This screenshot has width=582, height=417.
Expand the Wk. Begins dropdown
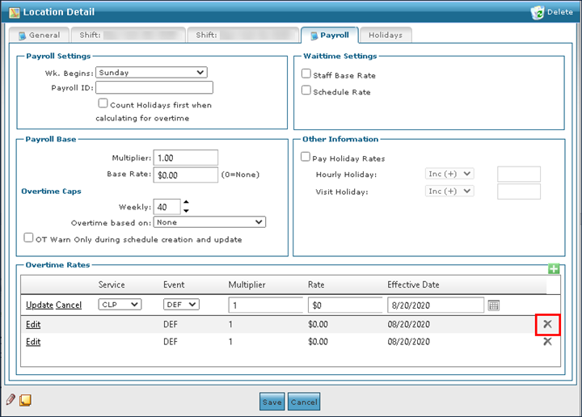click(x=151, y=73)
